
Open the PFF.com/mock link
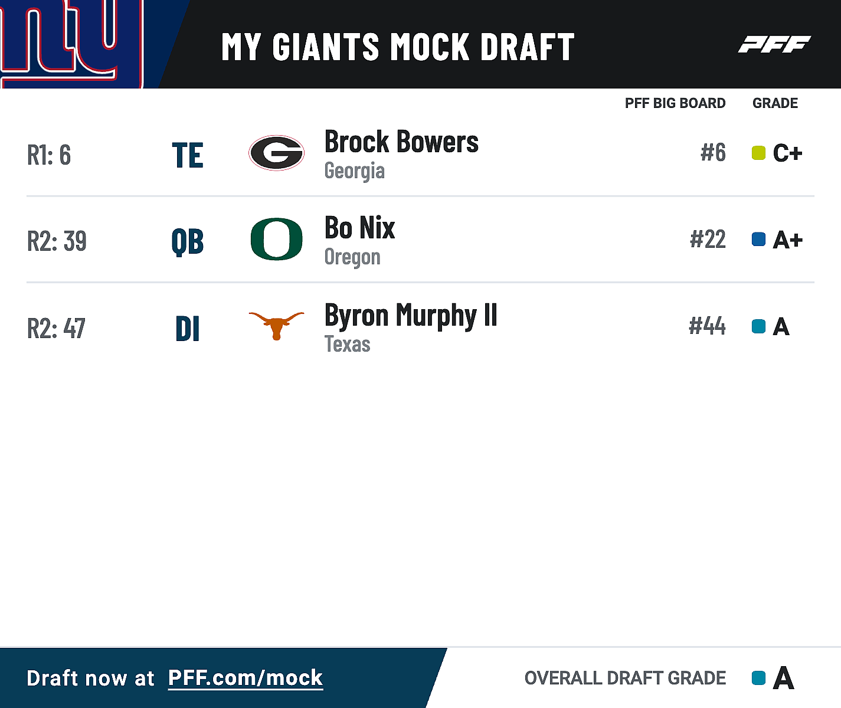point(246,678)
